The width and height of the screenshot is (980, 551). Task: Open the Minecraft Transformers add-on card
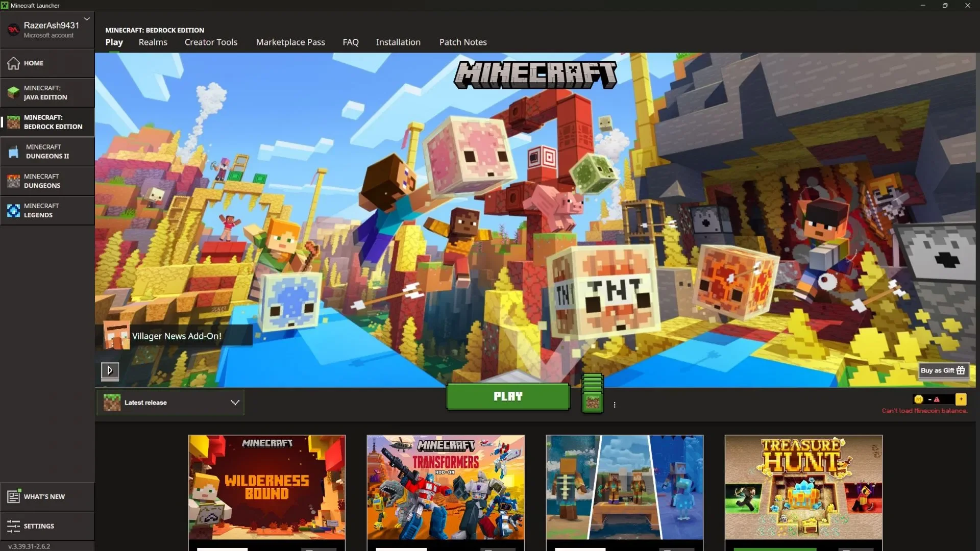point(446,493)
